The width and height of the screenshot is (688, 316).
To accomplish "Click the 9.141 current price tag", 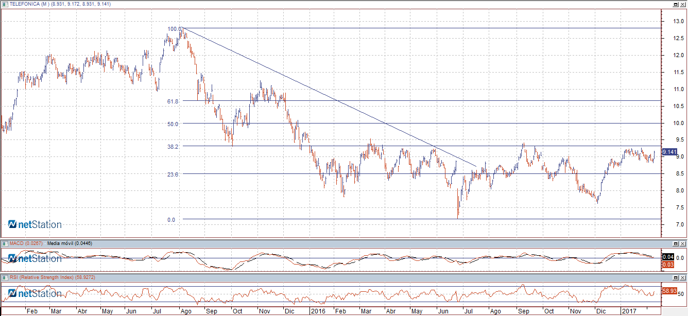I will [x=669, y=152].
